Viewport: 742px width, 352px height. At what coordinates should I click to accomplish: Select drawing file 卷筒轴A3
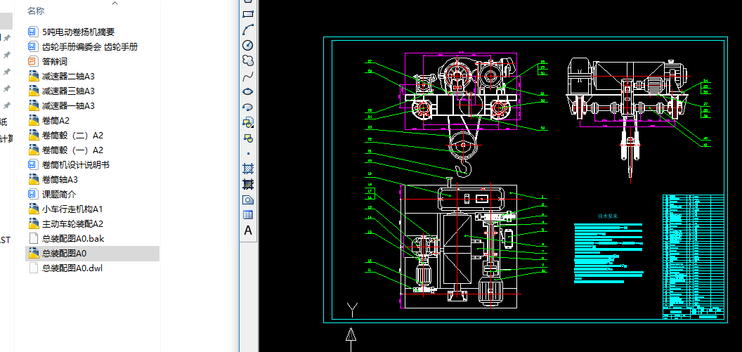coord(53,179)
